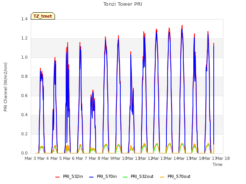The height and width of the screenshot is (184, 246).
Task: Click the 1.0 y-axis tick label
Action: coord(24,58)
